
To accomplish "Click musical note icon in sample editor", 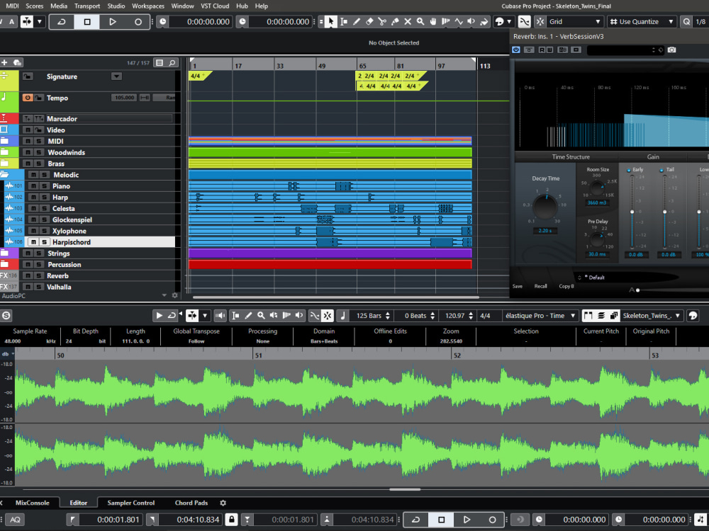I will (x=342, y=316).
